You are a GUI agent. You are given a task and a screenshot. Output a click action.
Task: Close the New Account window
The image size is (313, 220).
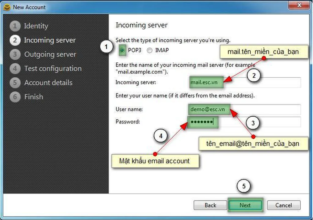pyautogui.click(x=299, y=5)
